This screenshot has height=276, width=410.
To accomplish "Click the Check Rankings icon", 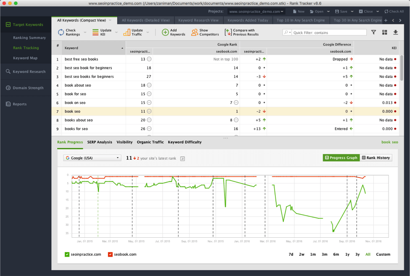I will click(61, 32).
